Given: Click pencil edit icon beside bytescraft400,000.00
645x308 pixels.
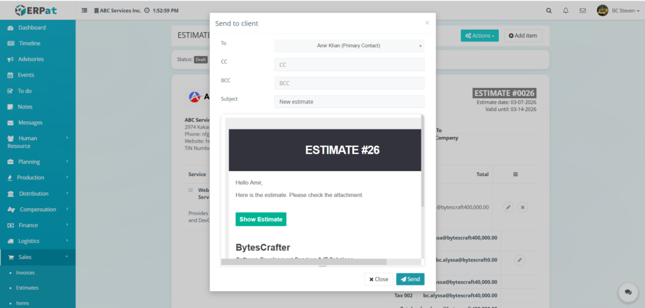Looking at the screenshot, I should coord(508,207).
